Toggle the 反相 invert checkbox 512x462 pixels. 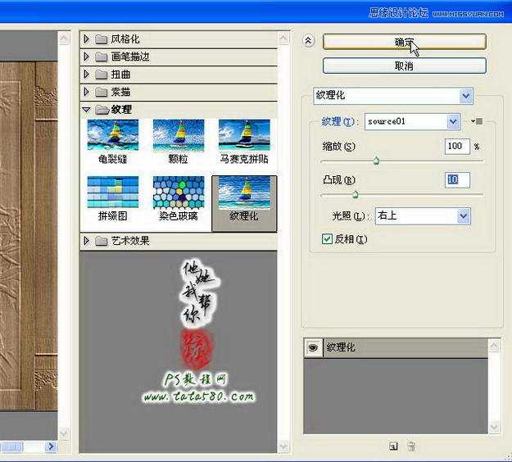tap(327, 239)
